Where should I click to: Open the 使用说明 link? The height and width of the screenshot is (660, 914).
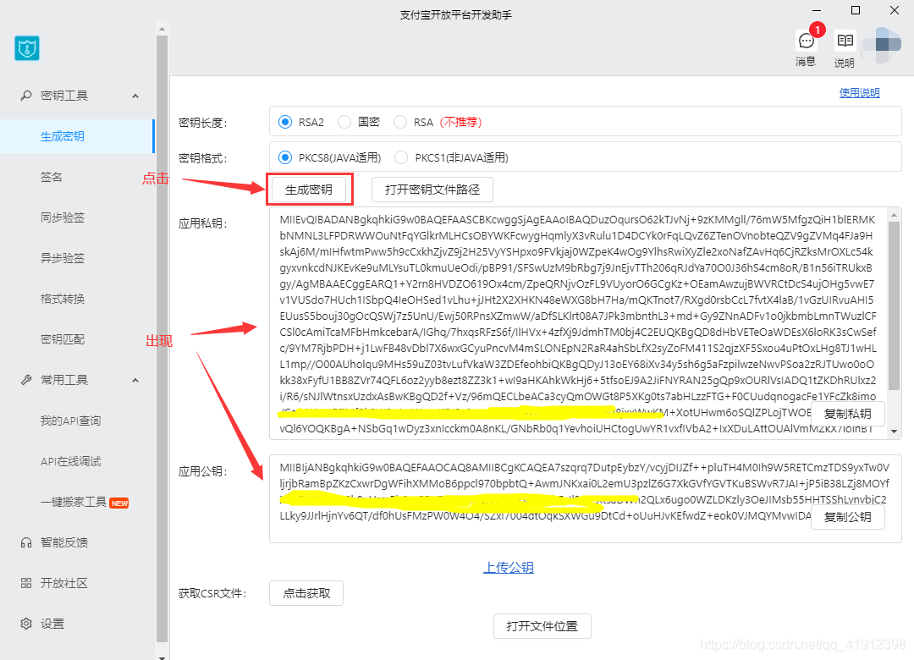[859, 93]
